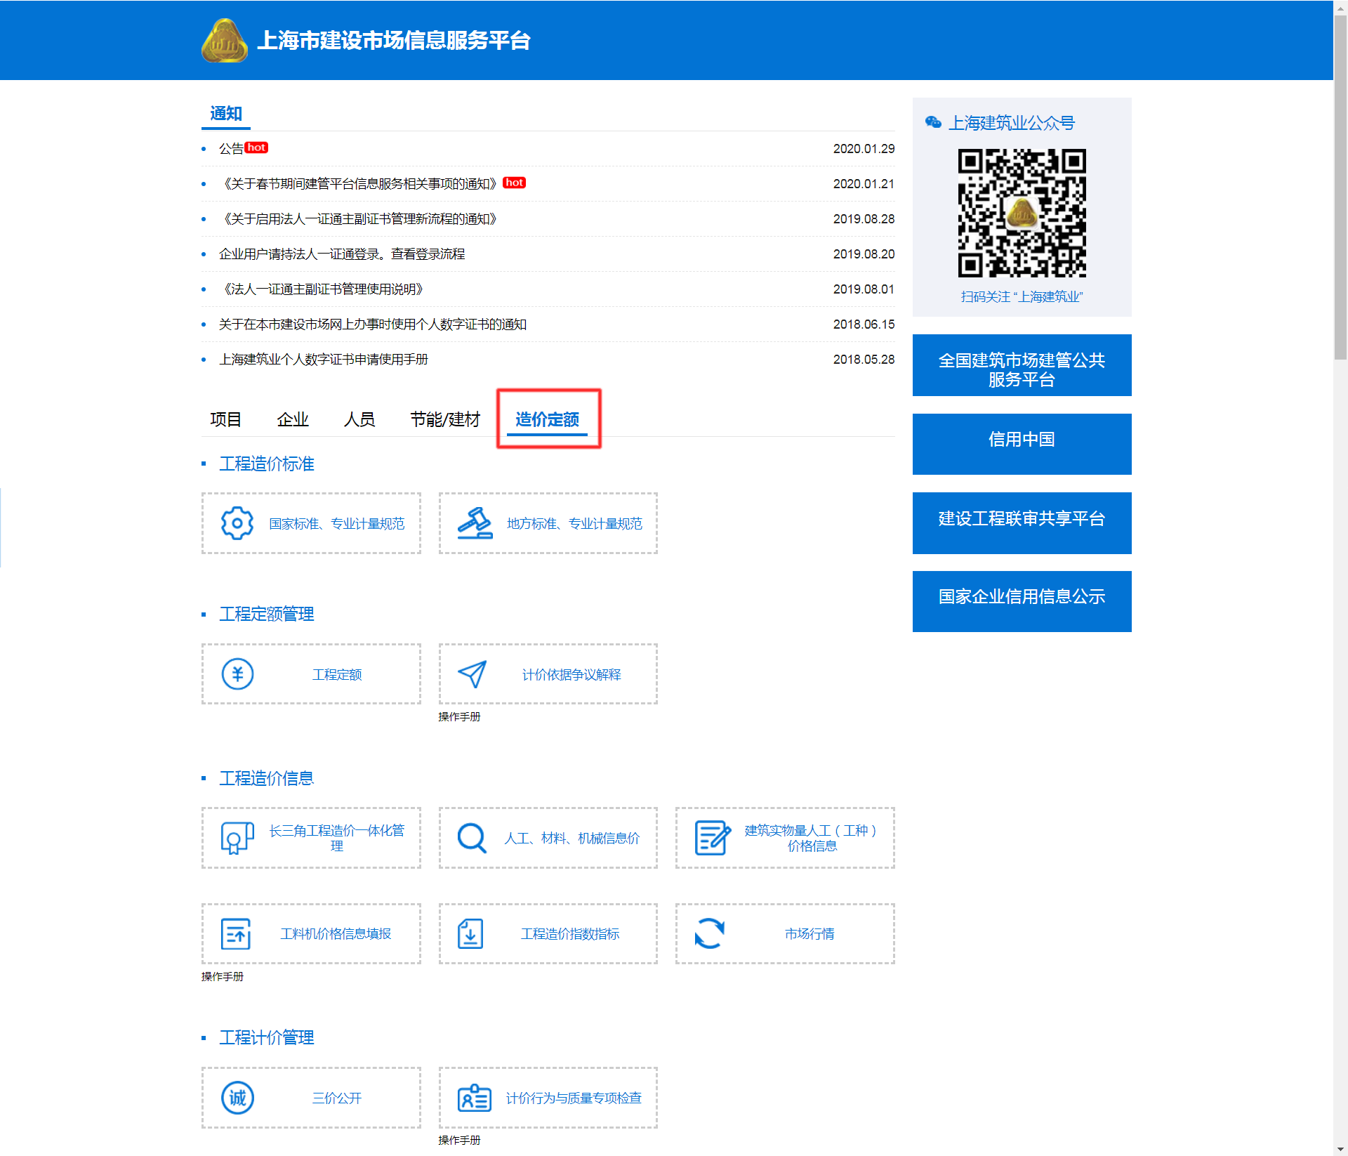Open 工程定额 via the ¥ currency icon

click(x=237, y=674)
